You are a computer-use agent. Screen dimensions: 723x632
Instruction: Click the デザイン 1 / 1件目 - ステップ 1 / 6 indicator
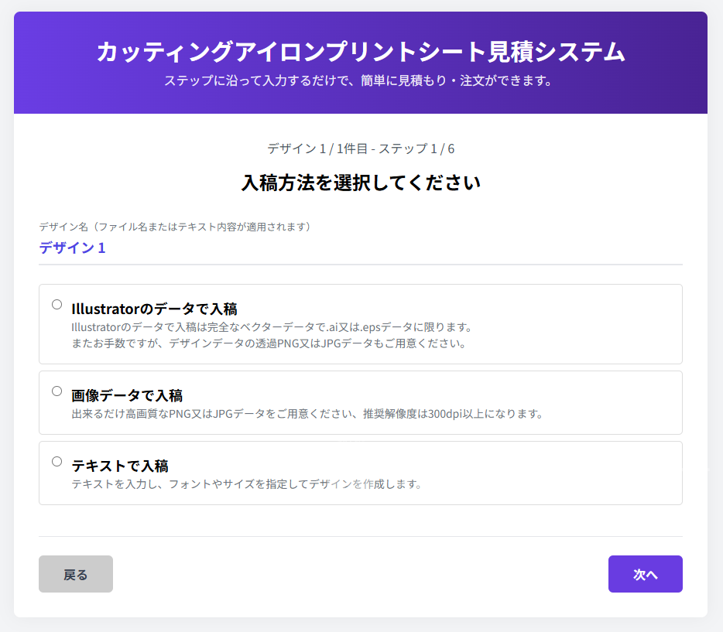click(x=361, y=149)
